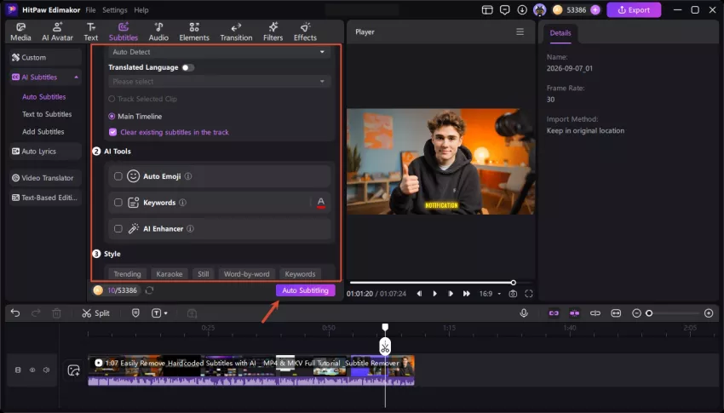724x413 pixels.
Task: Open the Filters tab
Action: (273, 32)
